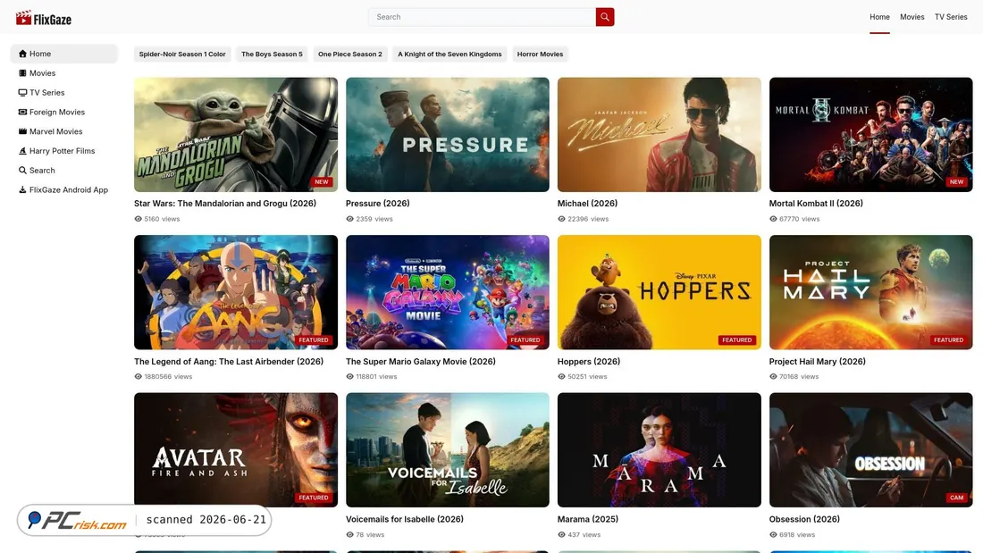The height and width of the screenshot is (553, 983).
Task: Click the eye icon under Project Hail Mary
Action: tap(773, 377)
